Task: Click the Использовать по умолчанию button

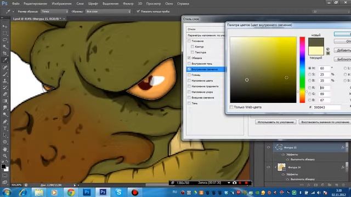Action: click(x=275, y=122)
